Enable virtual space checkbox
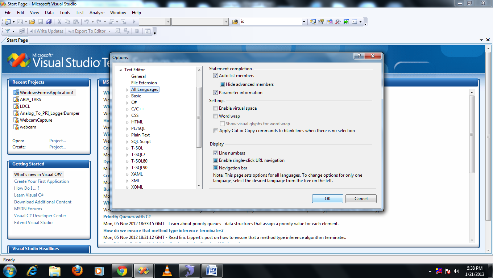 coord(216,108)
